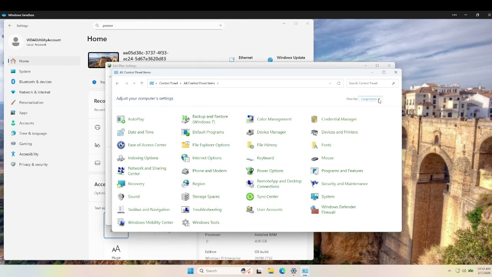Open Ease of Access Center icon

click(x=121, y=145)
